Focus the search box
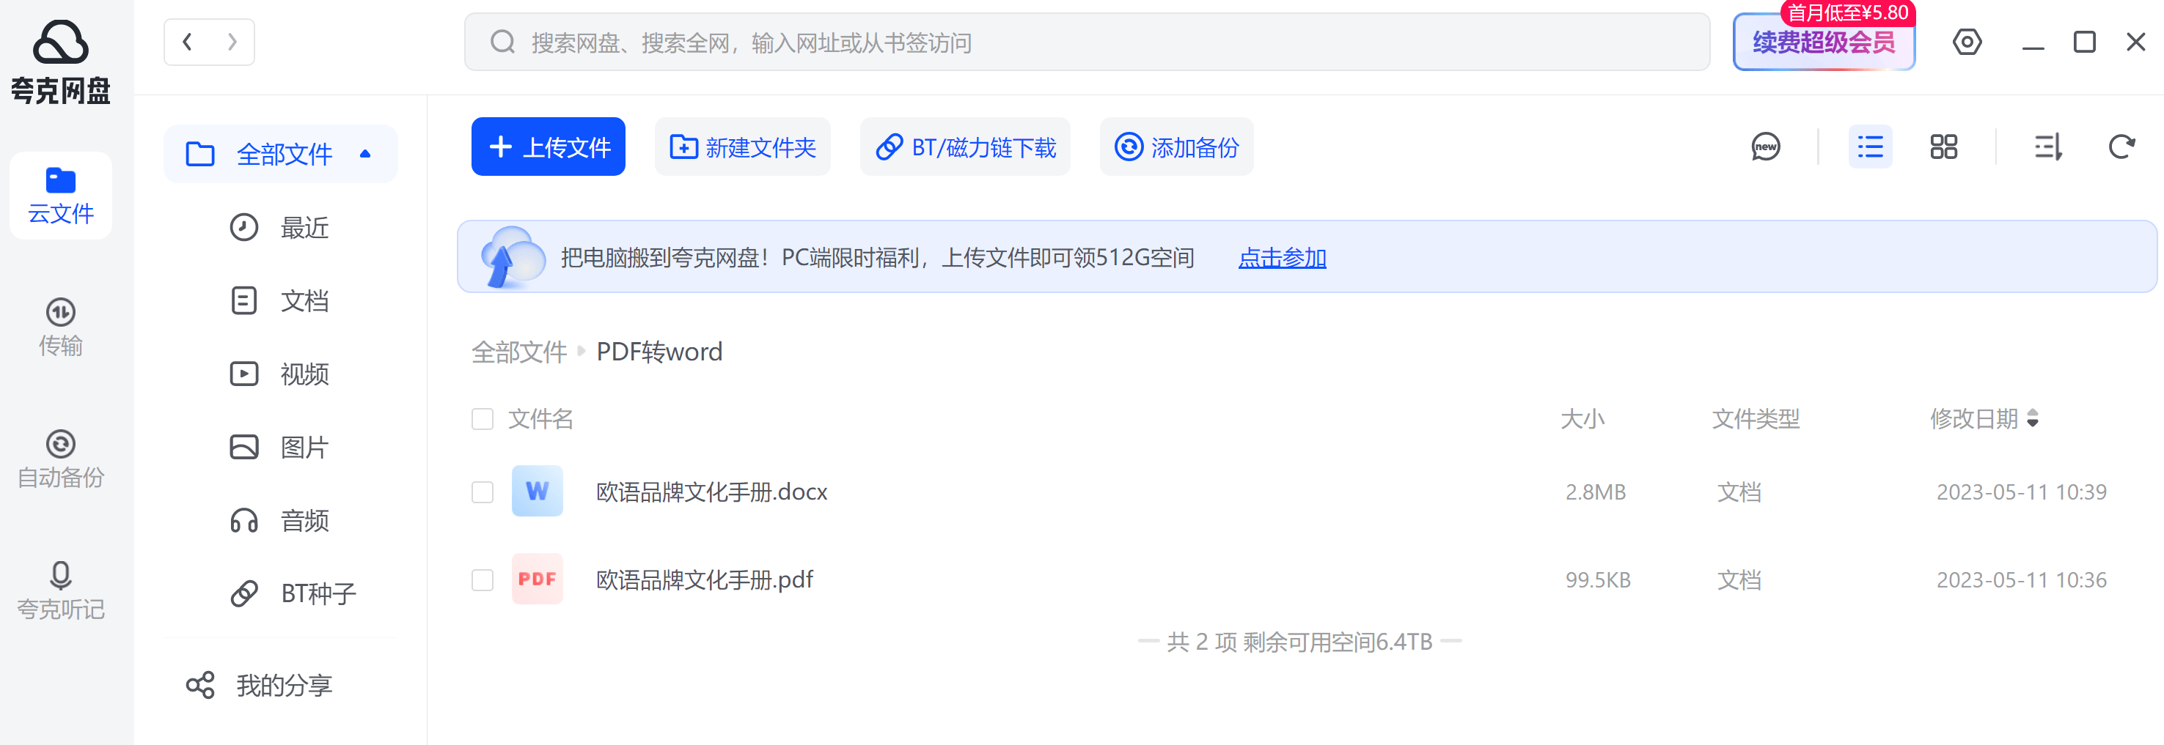 1086,42
